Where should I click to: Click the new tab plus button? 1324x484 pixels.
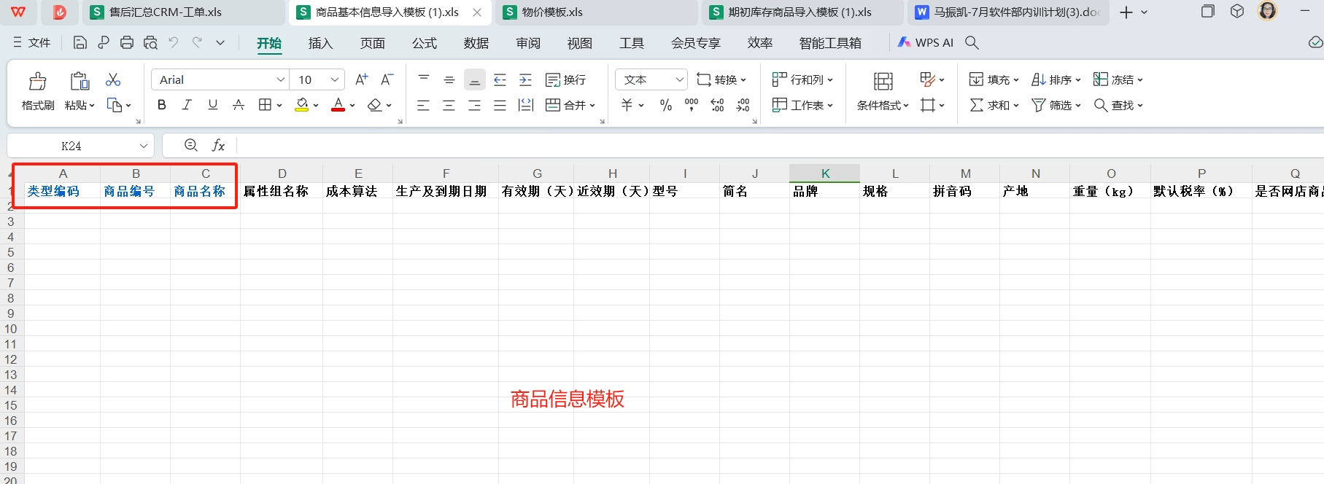pyautogui.click(x=1126, y=12)
